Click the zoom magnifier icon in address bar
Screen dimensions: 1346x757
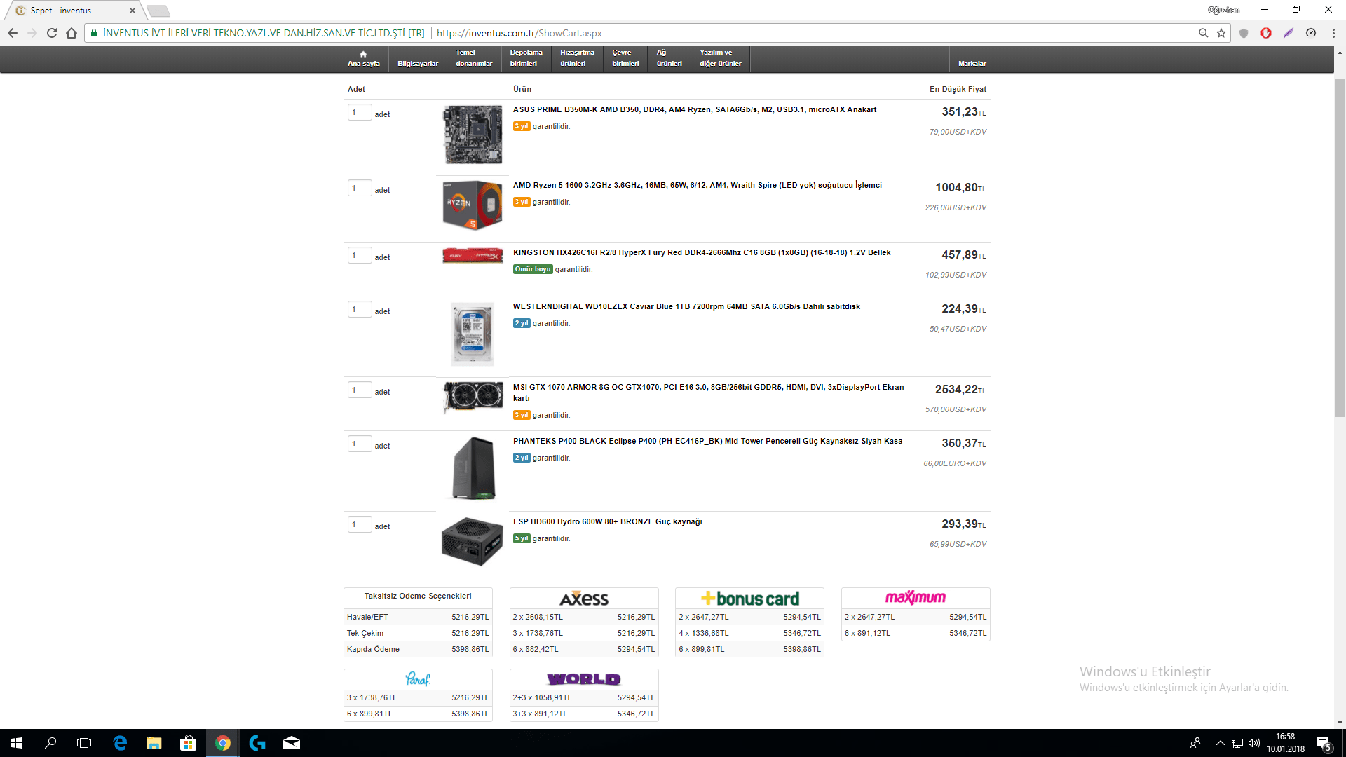click(x=1203, y=33)
